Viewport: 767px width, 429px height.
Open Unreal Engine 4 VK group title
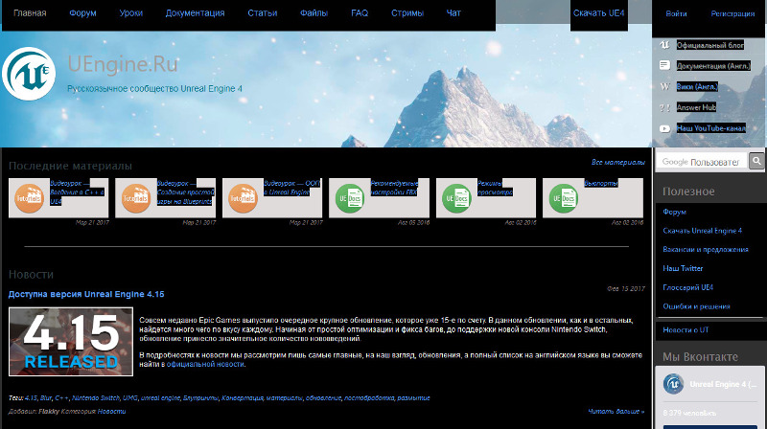coord(723,384)
